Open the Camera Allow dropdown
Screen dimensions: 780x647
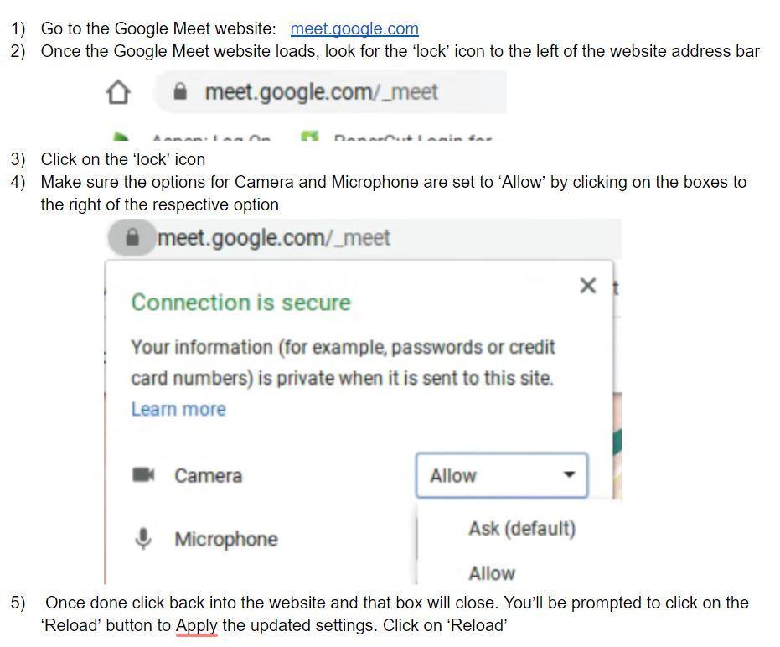[x=501, y=475]
